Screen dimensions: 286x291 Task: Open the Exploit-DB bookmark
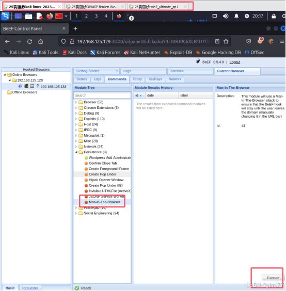click(178, 53)
